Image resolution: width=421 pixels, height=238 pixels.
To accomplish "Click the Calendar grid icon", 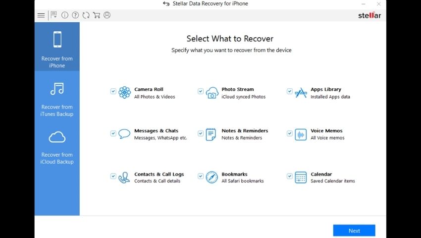I will [x=301, y=178].
